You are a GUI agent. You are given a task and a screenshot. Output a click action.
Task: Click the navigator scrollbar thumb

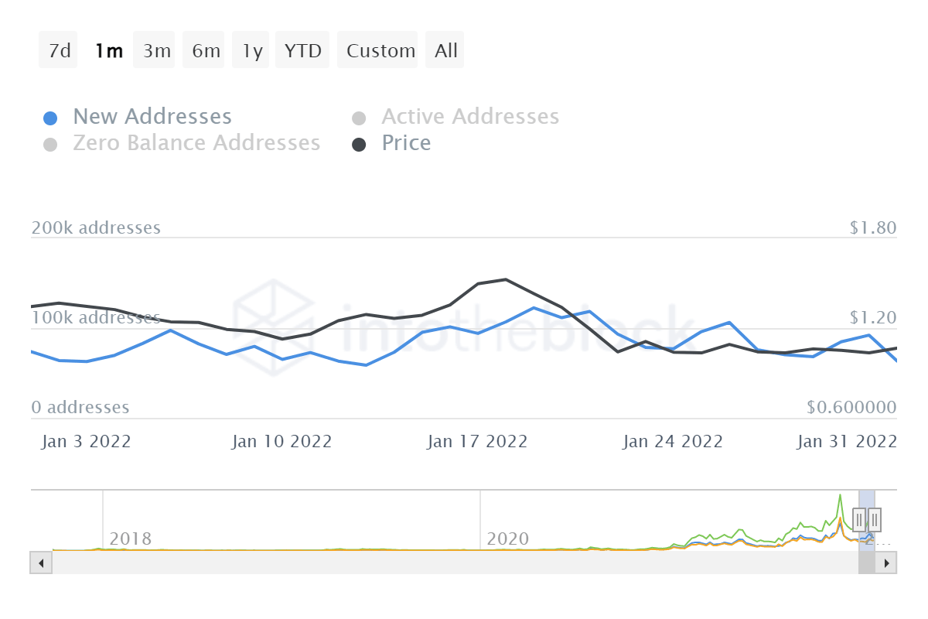click(866, 563)
